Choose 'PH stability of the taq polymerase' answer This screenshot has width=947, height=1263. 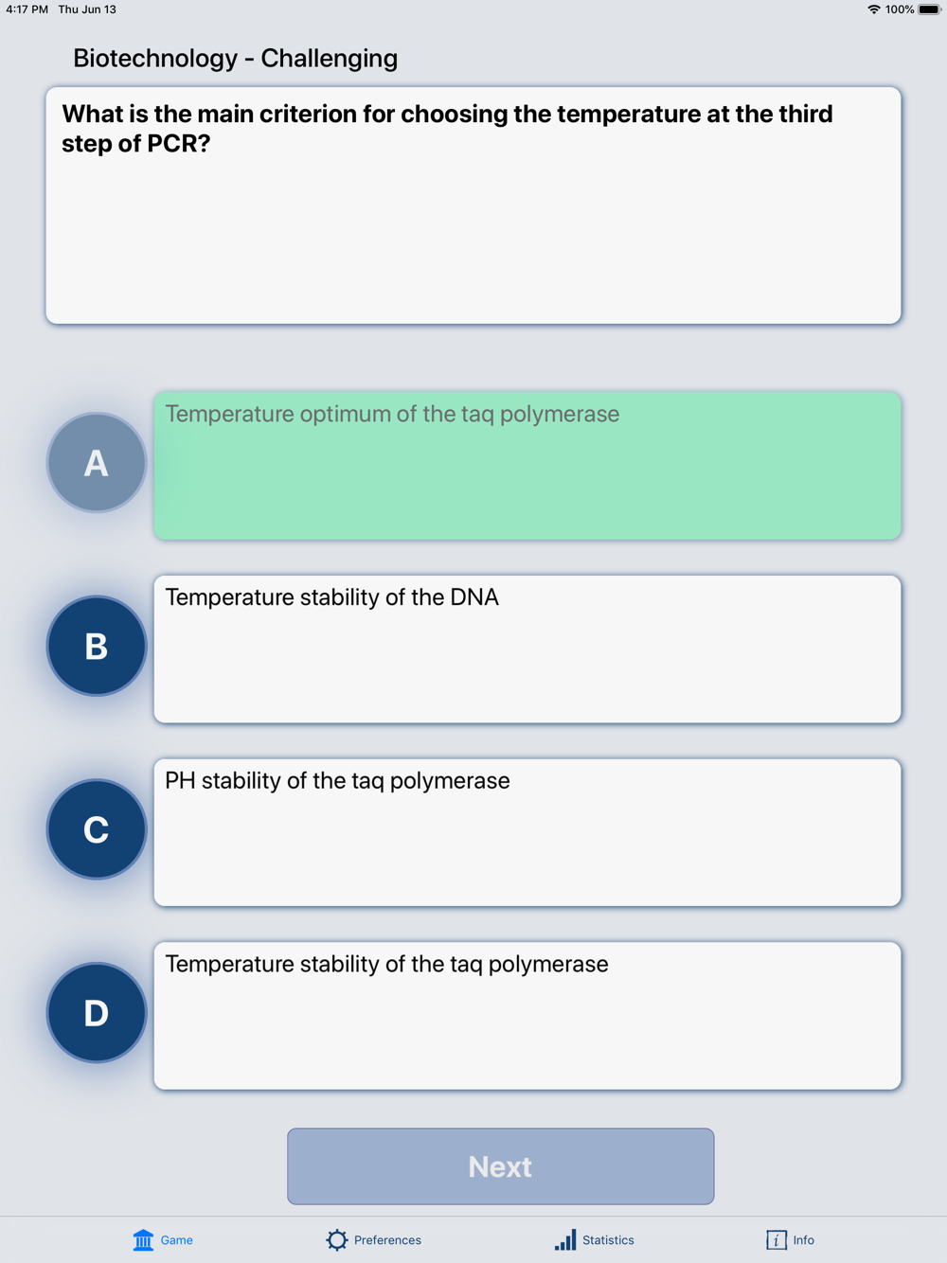[527, 832]
